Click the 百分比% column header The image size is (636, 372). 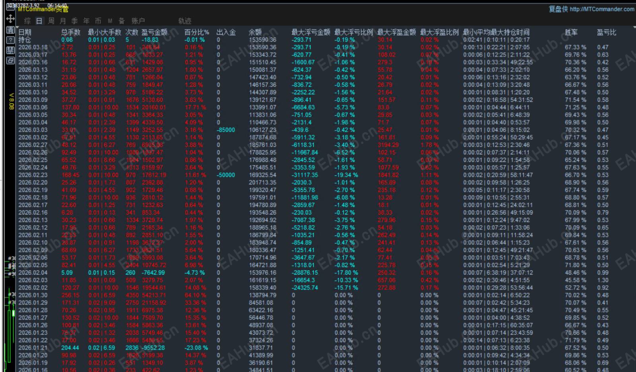pos(197,32)
